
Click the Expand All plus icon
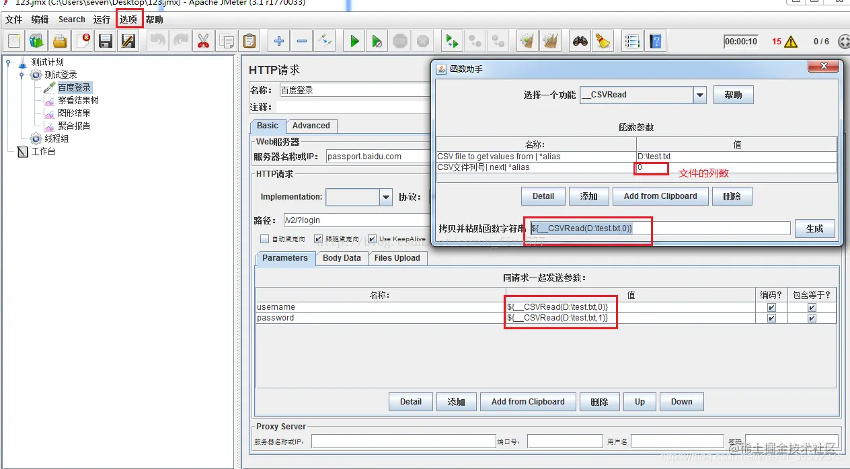279,41
